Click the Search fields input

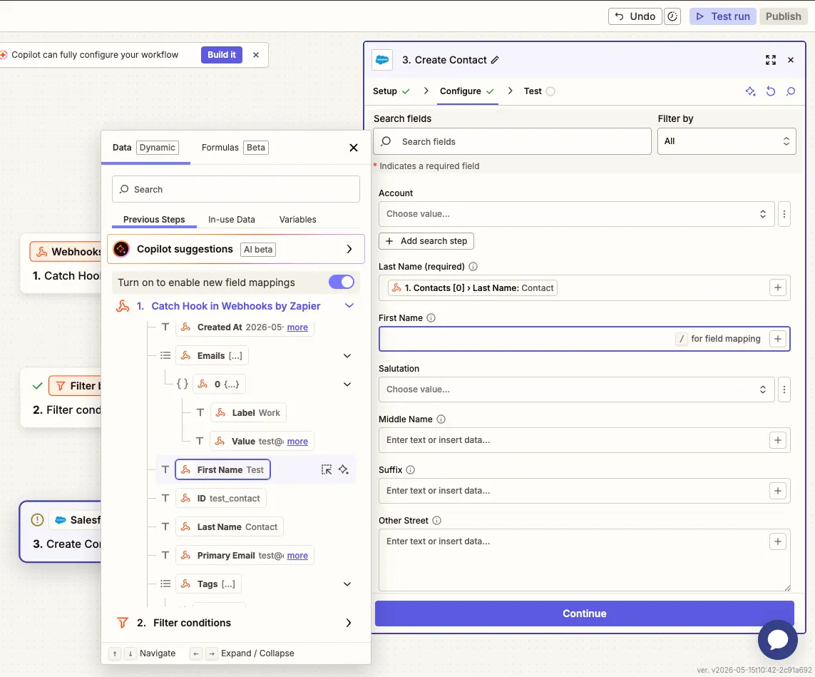coord(512,141)
